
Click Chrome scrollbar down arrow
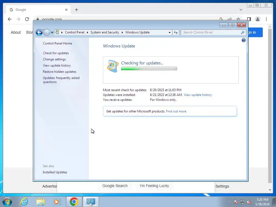pyautogui.click(x=270, y=190)
